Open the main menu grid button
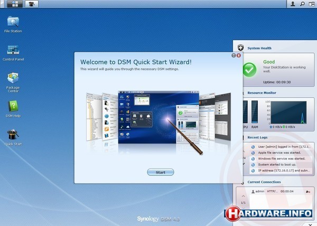The height and width of the screenshot is (226, 317). pyautogui.click(x=15, y=4)
